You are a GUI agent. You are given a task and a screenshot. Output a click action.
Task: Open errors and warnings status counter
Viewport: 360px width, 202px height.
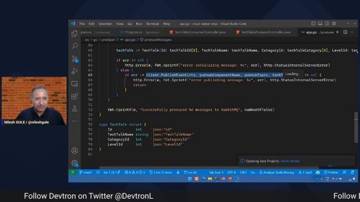point(135,172)
